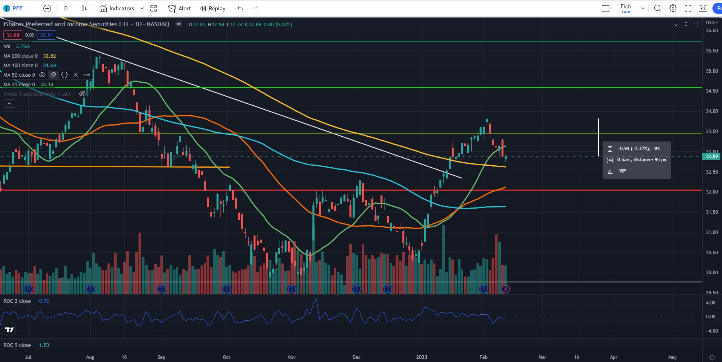
Task: Open time axis settings gear at bottom right
Action: [x=712, y=357]
